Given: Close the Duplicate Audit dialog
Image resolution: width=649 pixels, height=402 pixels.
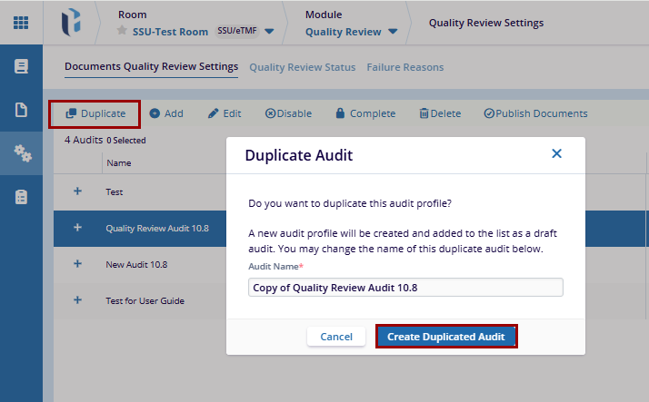Looking at the screenshot, I should tap(557, 154).
